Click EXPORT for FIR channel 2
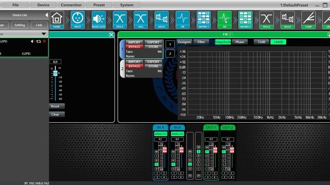The width and height of the screenshot is (330, 185). pos(153,62)
